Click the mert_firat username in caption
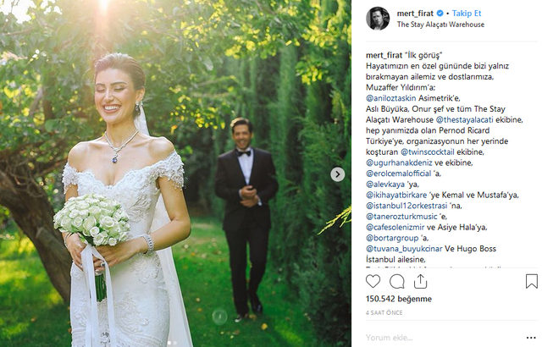542x347 pixels. [384, 55]
